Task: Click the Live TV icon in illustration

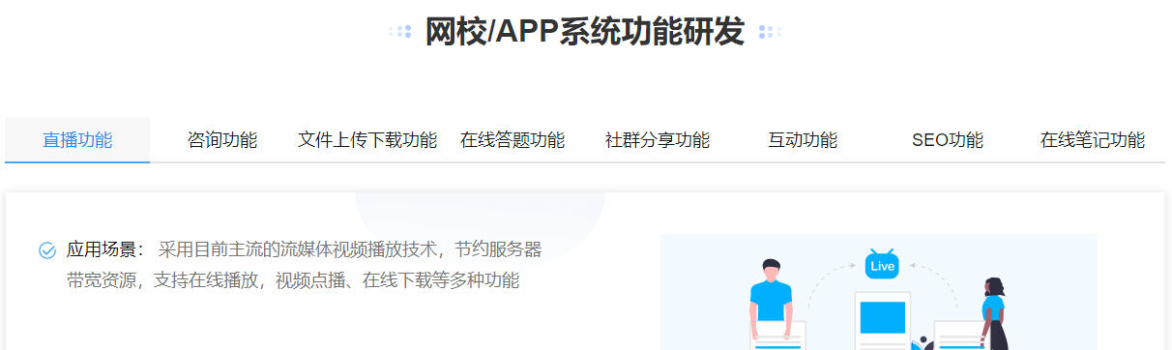Action: [882, 264]
